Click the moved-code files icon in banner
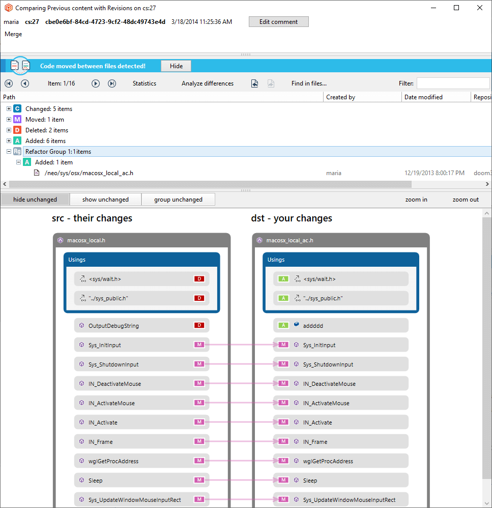This screenshot has height=508, width=492. click(x=20, y=66)
